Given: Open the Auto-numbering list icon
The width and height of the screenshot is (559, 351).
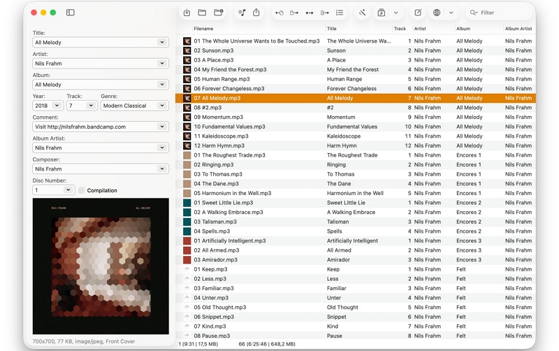Looking at the screenshot, I should pyautogui.click(x=340, y=13).
